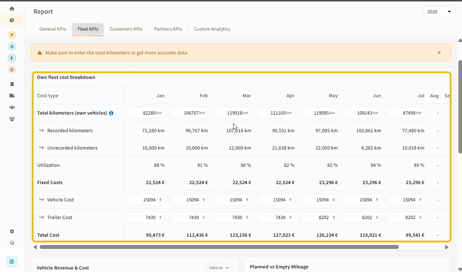Viewport: 462px width, 272px height.
Task: Click the Planned vs Empty Mileage heading
Action: pos(279,267)
